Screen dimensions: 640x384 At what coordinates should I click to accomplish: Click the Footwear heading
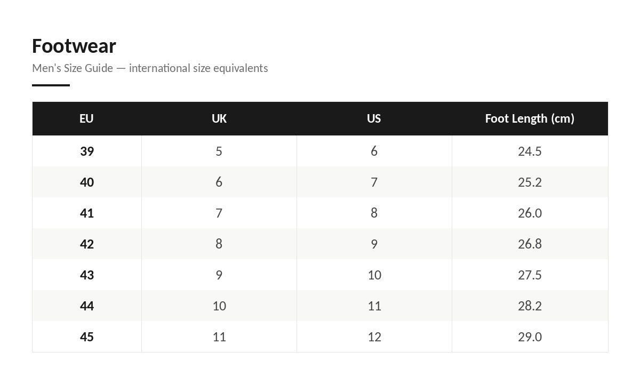[x=74, y=46]
